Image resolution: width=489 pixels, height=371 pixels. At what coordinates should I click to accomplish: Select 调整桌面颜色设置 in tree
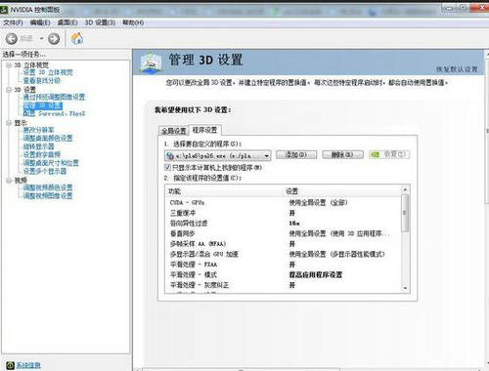(48, 138)
